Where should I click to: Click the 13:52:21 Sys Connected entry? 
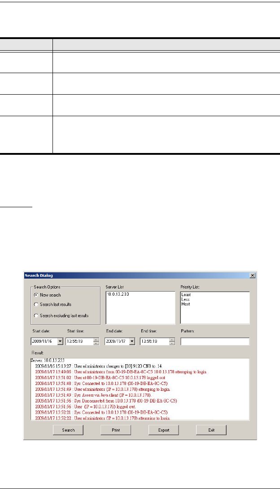(101, 412)
